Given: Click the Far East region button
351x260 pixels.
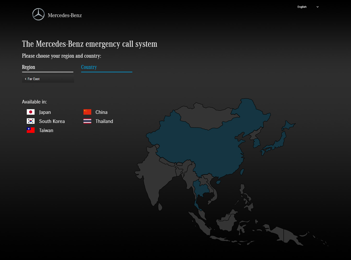Looking at the screenshot, I should point(48,79).
